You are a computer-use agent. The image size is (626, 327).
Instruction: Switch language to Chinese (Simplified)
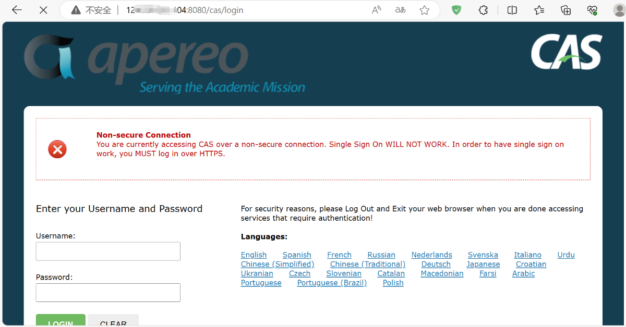point(278,265)
